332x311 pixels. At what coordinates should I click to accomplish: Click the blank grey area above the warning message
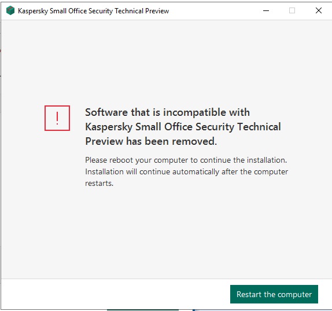(x=166, y=63)
